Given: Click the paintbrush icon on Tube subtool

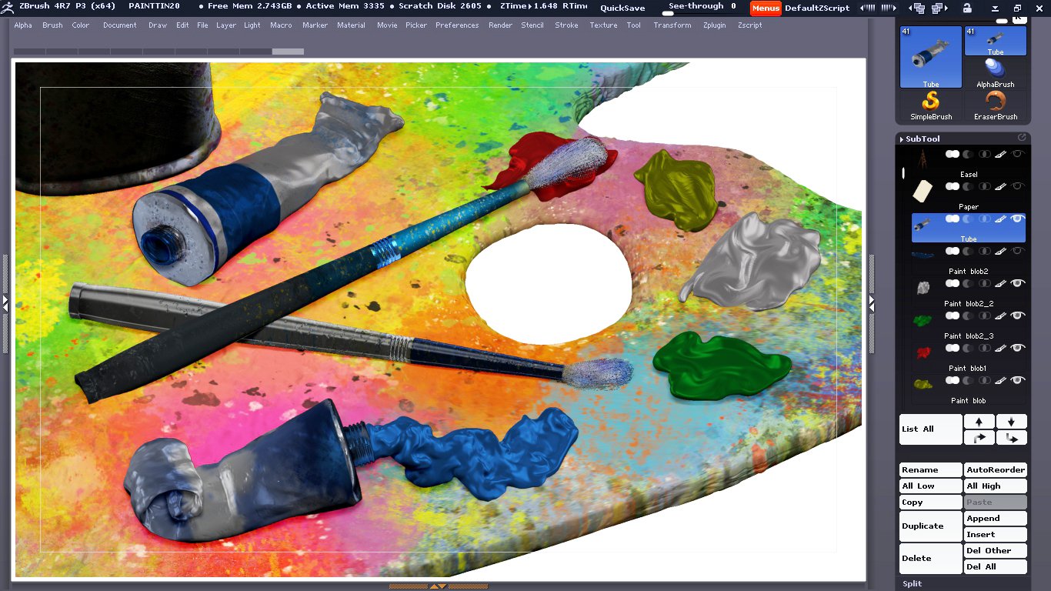Looking at the screenshot, I should pyautogui.click(x=1000, y=219).
